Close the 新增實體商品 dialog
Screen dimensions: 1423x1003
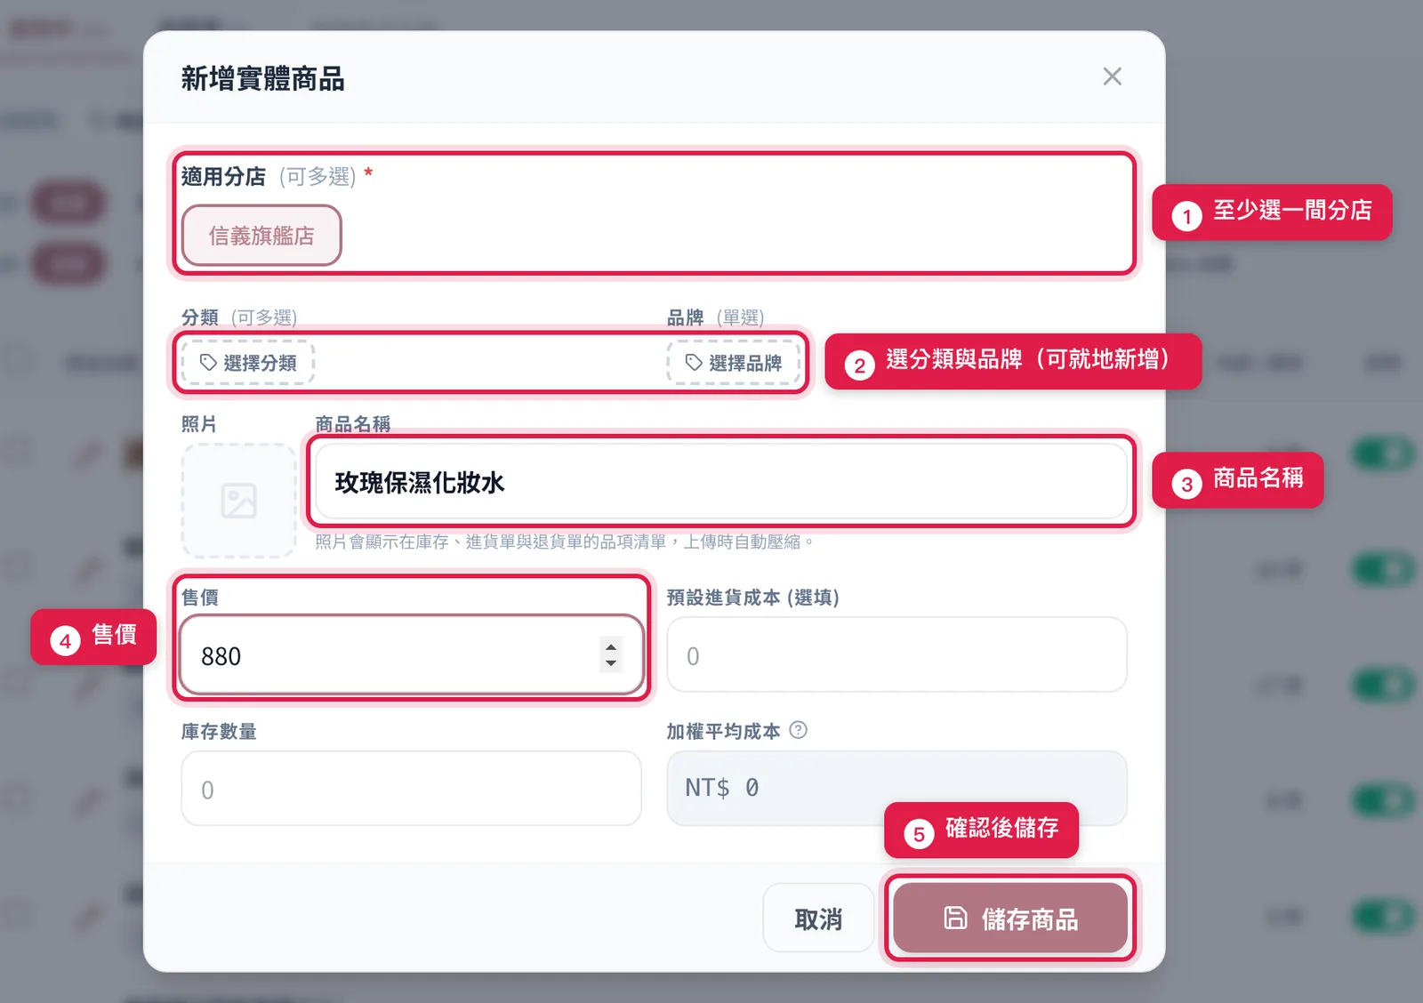pyautogui.click(x=1112, y=76)
